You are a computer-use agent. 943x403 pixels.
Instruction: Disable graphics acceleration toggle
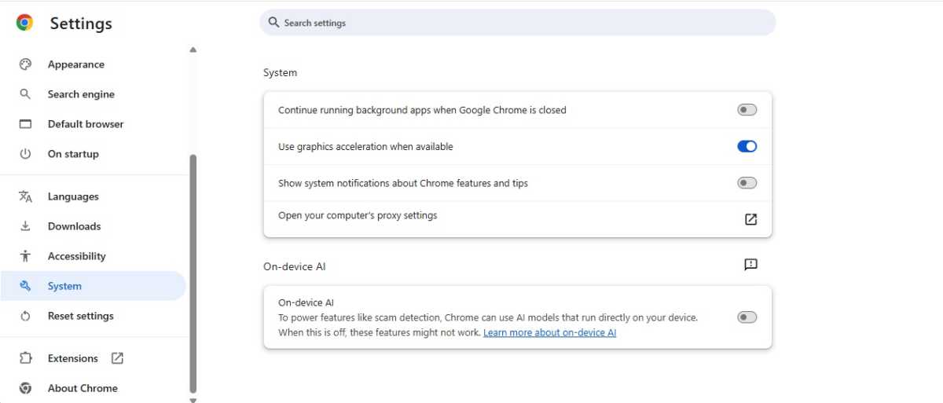click(747, 146)
